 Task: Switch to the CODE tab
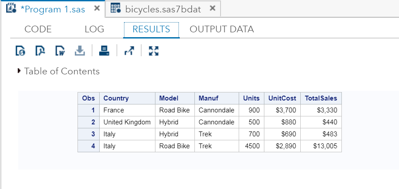(x=38, y=30)
